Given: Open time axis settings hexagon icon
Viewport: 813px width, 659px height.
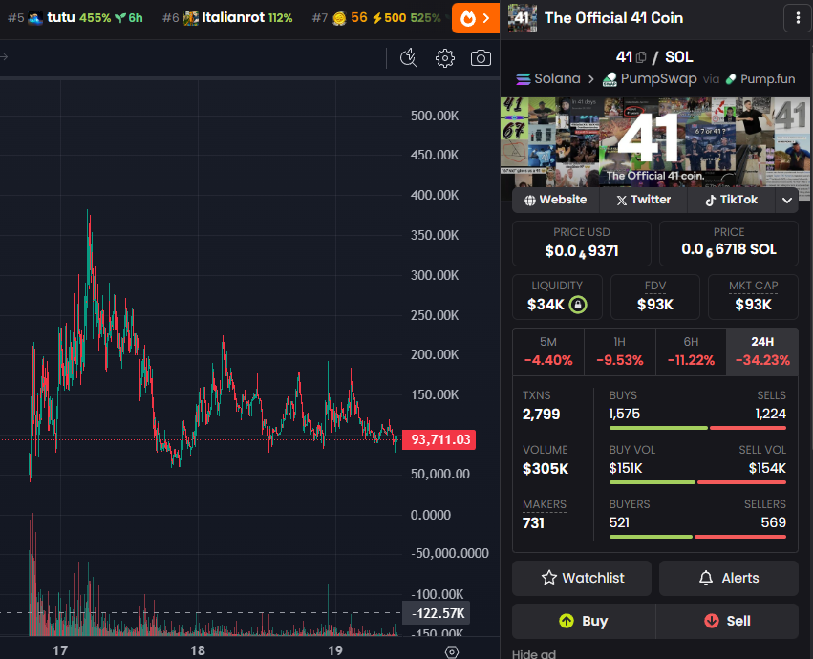Looking at the screenshot, I should (452, 651).
